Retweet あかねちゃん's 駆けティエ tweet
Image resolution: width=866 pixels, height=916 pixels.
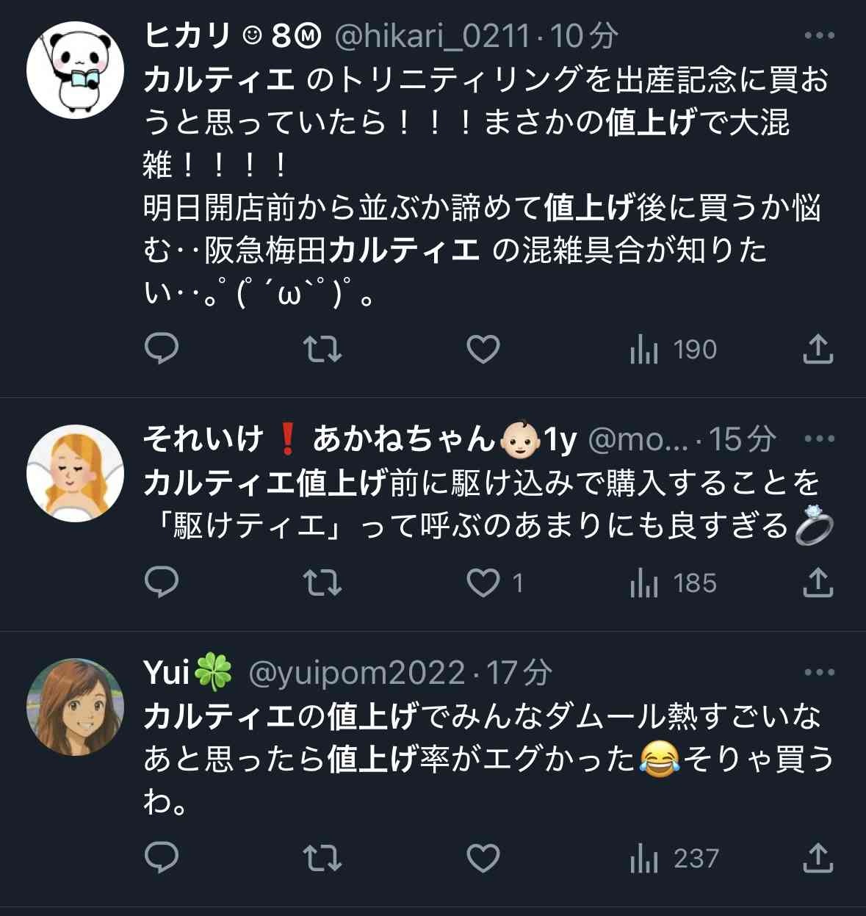(322, 583)
